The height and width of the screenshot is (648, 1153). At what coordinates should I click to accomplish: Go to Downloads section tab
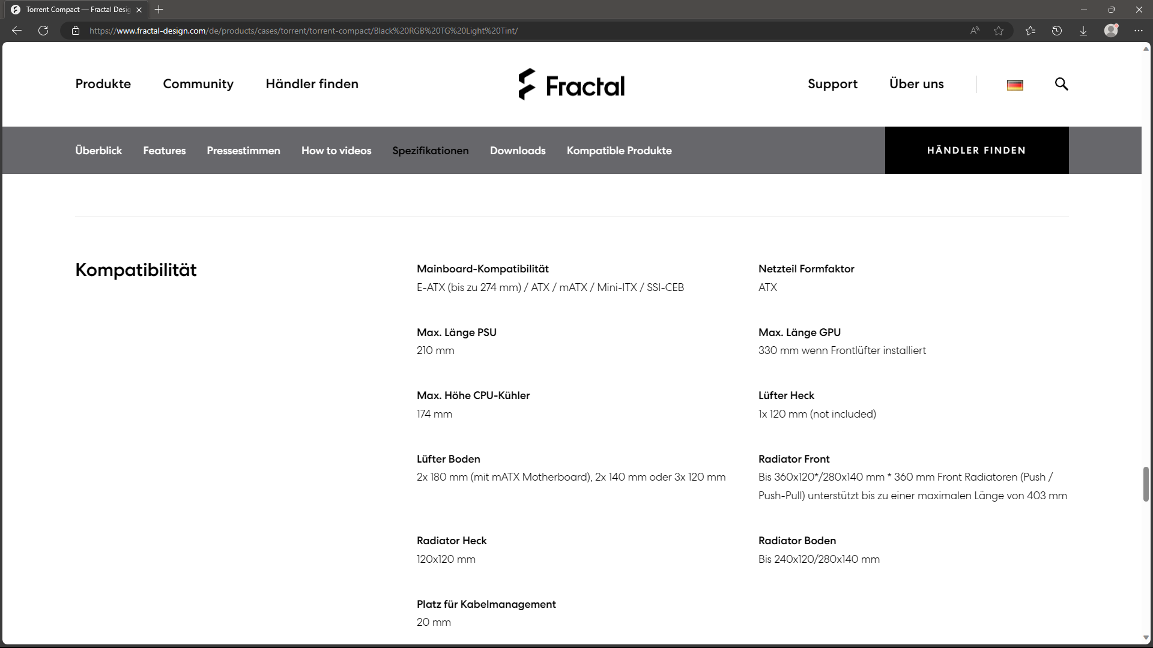pos(517,151)
